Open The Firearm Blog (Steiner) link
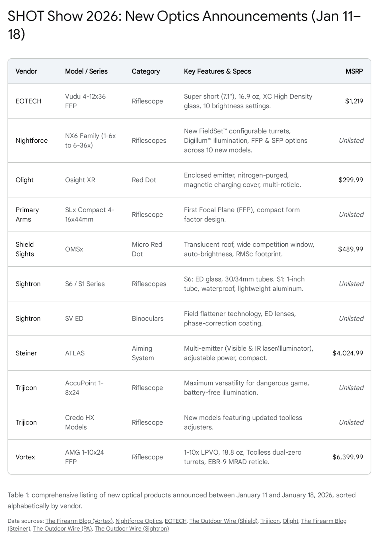379x540 pixels. tap(323, 521)
